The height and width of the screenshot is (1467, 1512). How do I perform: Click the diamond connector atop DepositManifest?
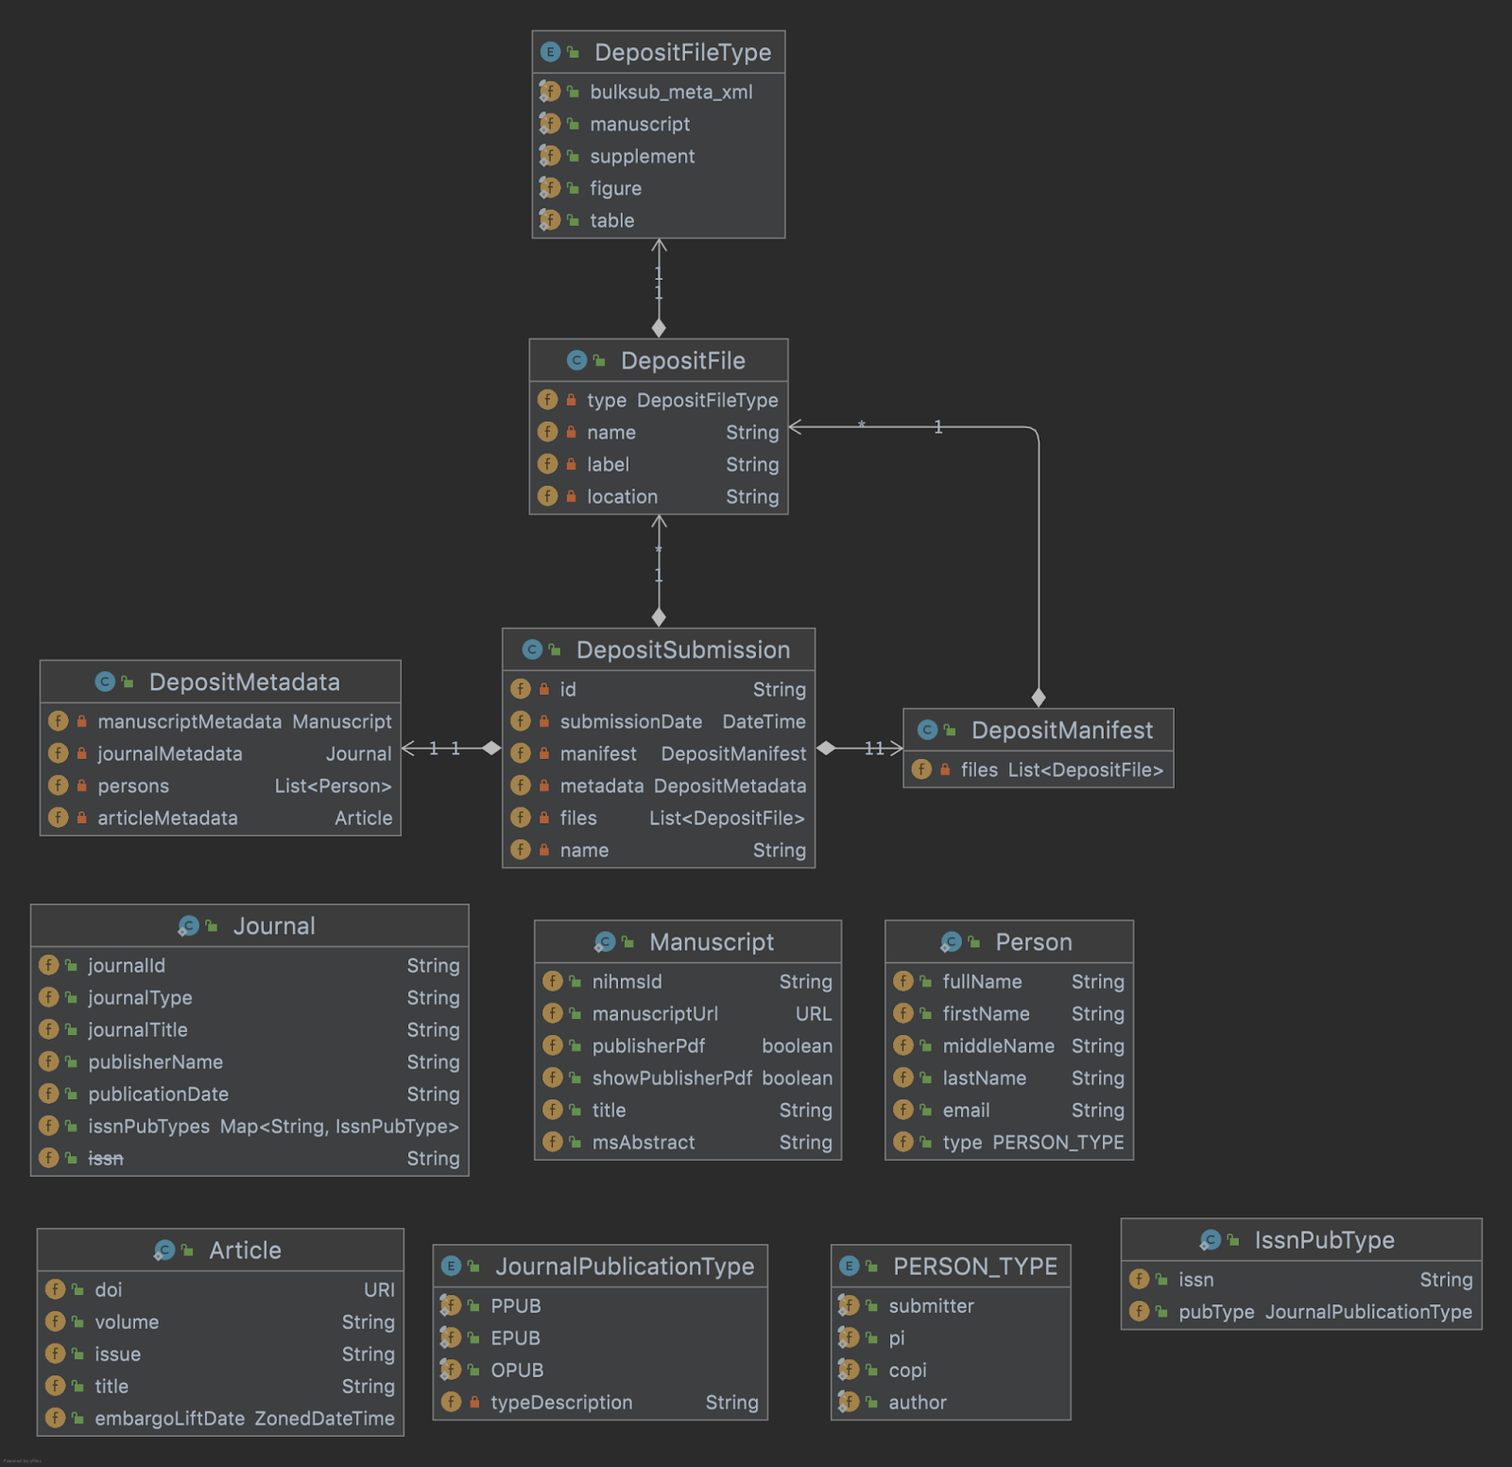1039,698
